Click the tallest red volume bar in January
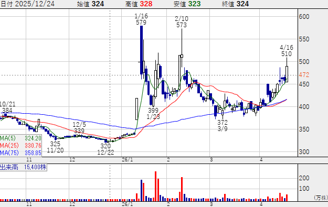328x207 pixels. click(x=156, y=187)
